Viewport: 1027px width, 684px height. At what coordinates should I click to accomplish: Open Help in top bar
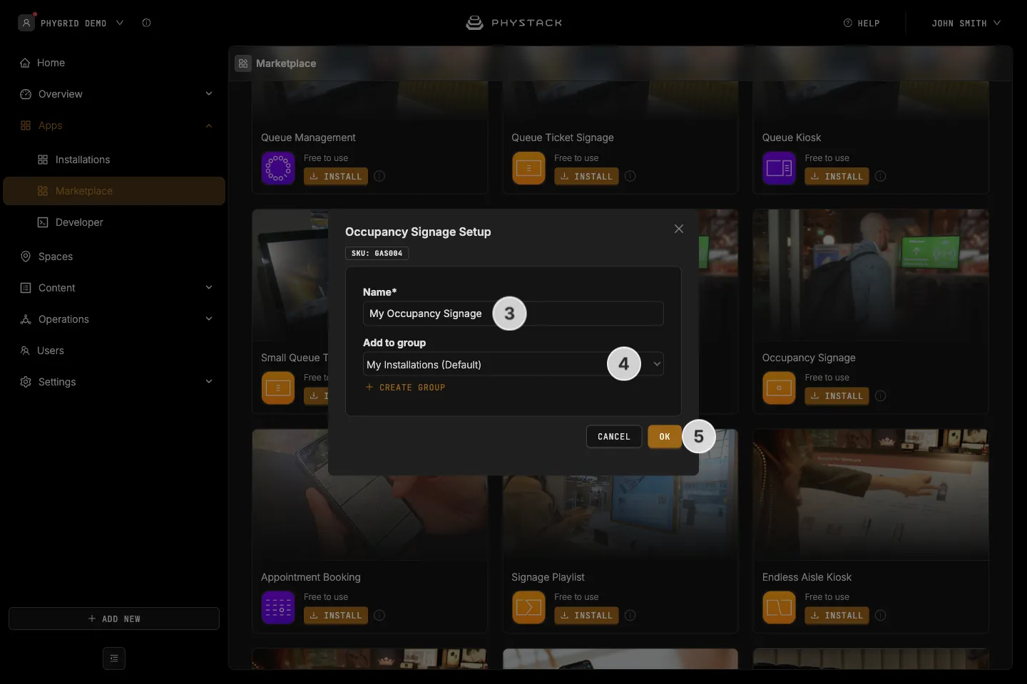click(x=862, y=23)
